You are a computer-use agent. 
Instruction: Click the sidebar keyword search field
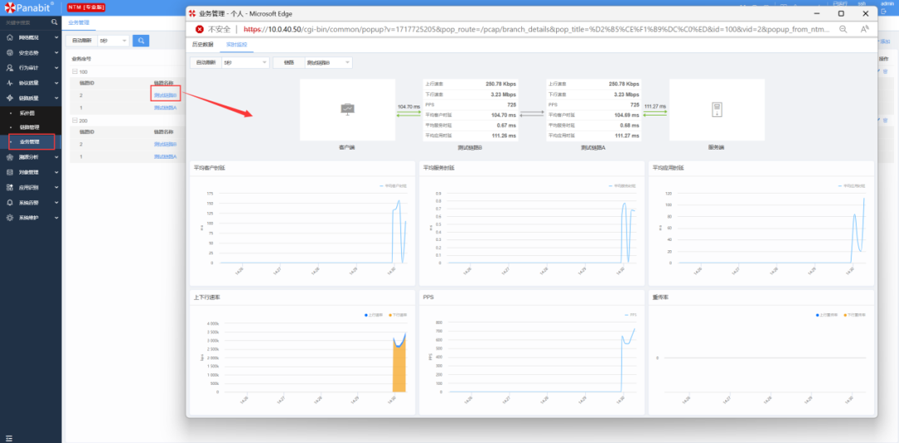coord(27,22)
